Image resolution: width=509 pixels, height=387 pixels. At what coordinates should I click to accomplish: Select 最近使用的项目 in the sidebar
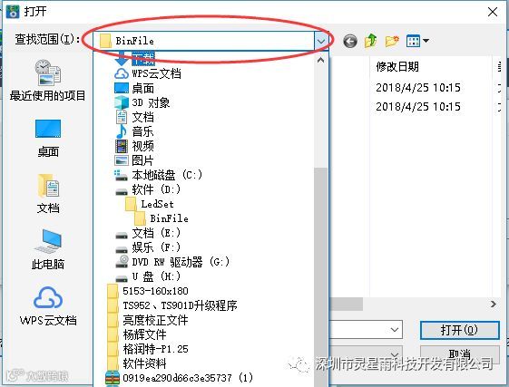pyautogui.click(x=47, y=81)
